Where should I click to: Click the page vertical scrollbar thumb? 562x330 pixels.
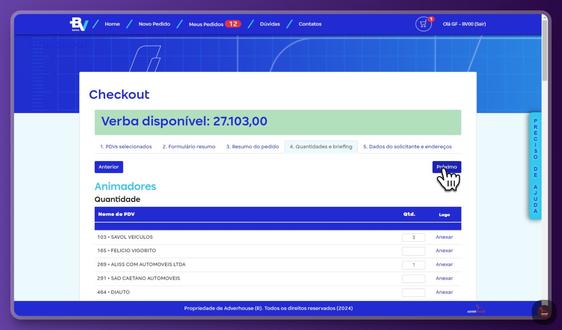[545, 51]
